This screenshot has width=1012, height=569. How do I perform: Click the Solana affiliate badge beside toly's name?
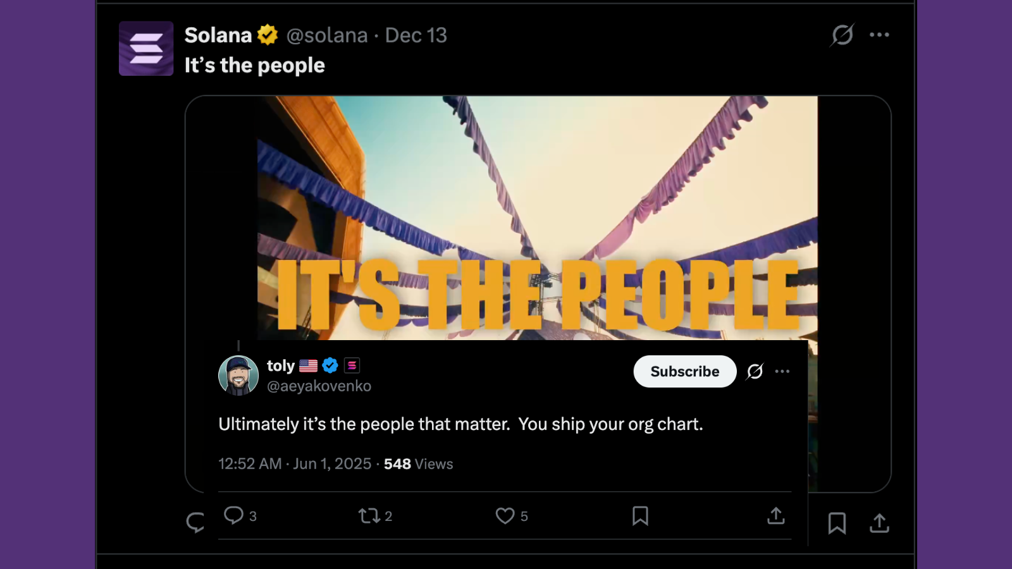tap(352, 365)
